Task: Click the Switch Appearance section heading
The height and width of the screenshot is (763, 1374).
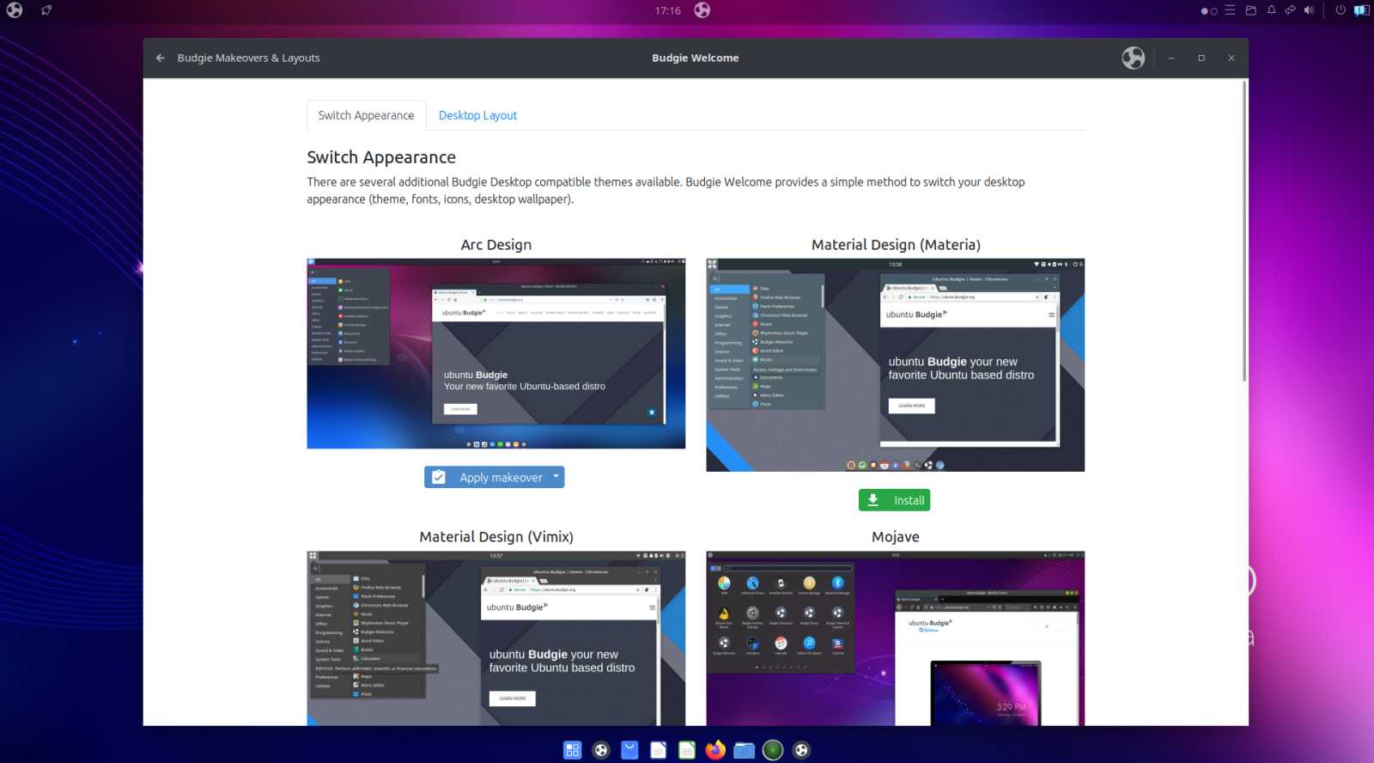Action: [x=381, y=157]
